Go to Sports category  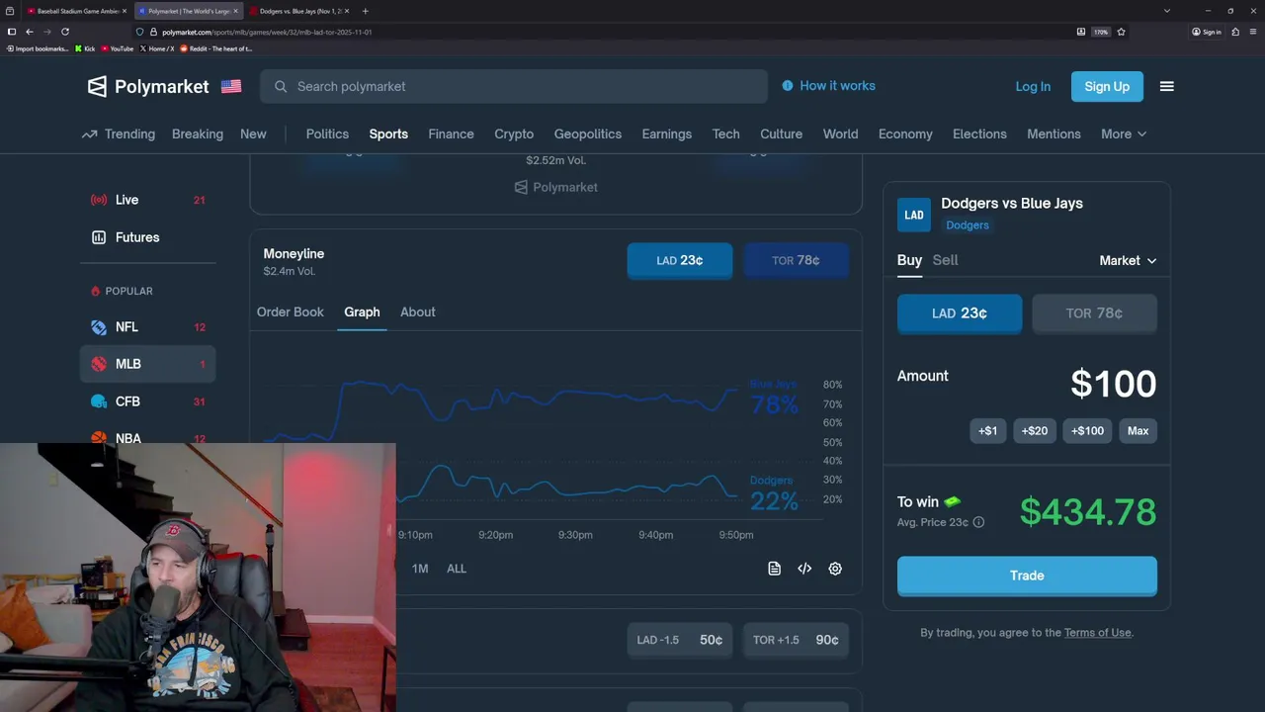(x=388, y=133)
